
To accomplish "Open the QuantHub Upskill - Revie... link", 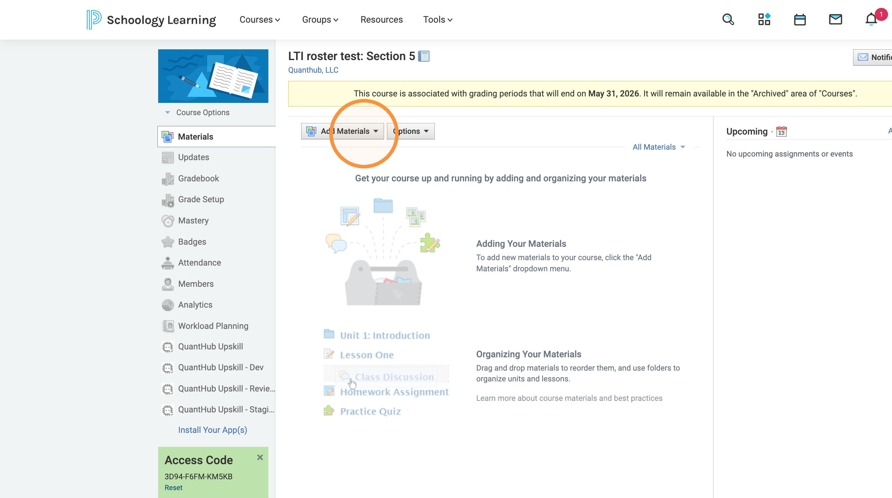I will point(227,389).
